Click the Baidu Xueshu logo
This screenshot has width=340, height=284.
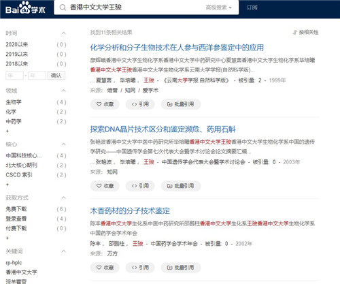[25, 8]
